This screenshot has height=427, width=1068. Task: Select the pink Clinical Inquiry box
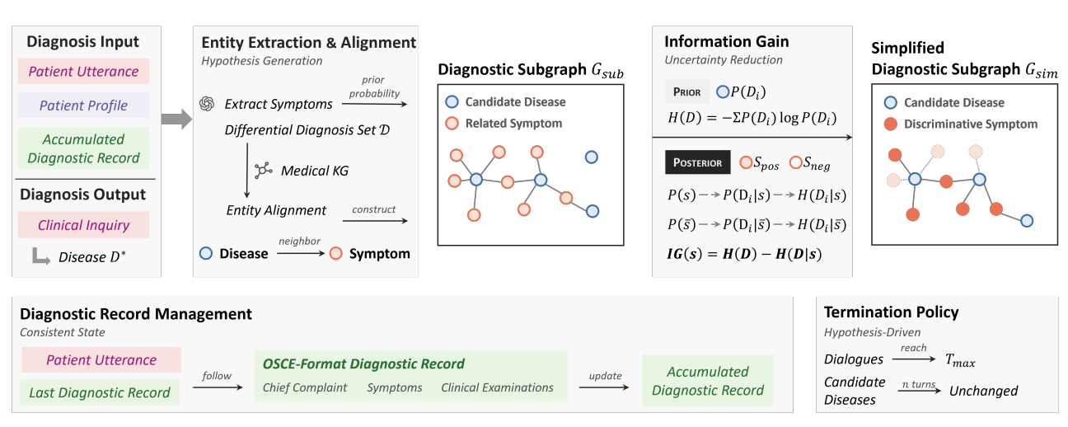(83, 224)
